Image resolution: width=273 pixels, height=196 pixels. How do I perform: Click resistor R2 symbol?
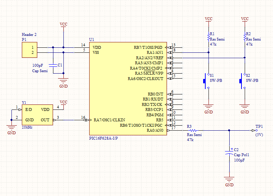tap(245, 37)
